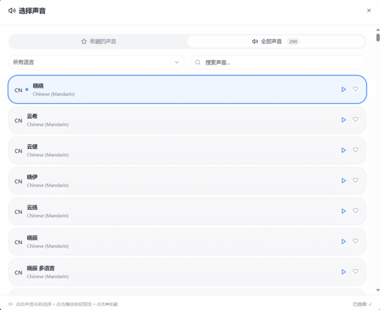Viewport: 380px width, 310px height.
Task: Preview the 晓辰 多语言 voice
Action: (x=344, y=272)
